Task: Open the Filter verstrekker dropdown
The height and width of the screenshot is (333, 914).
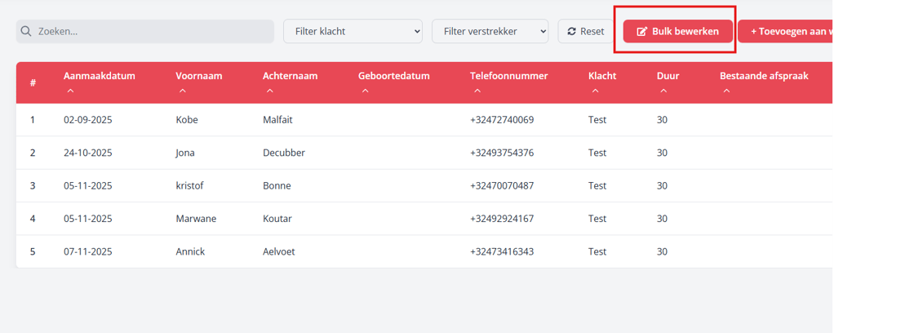Action: point(490,31)
